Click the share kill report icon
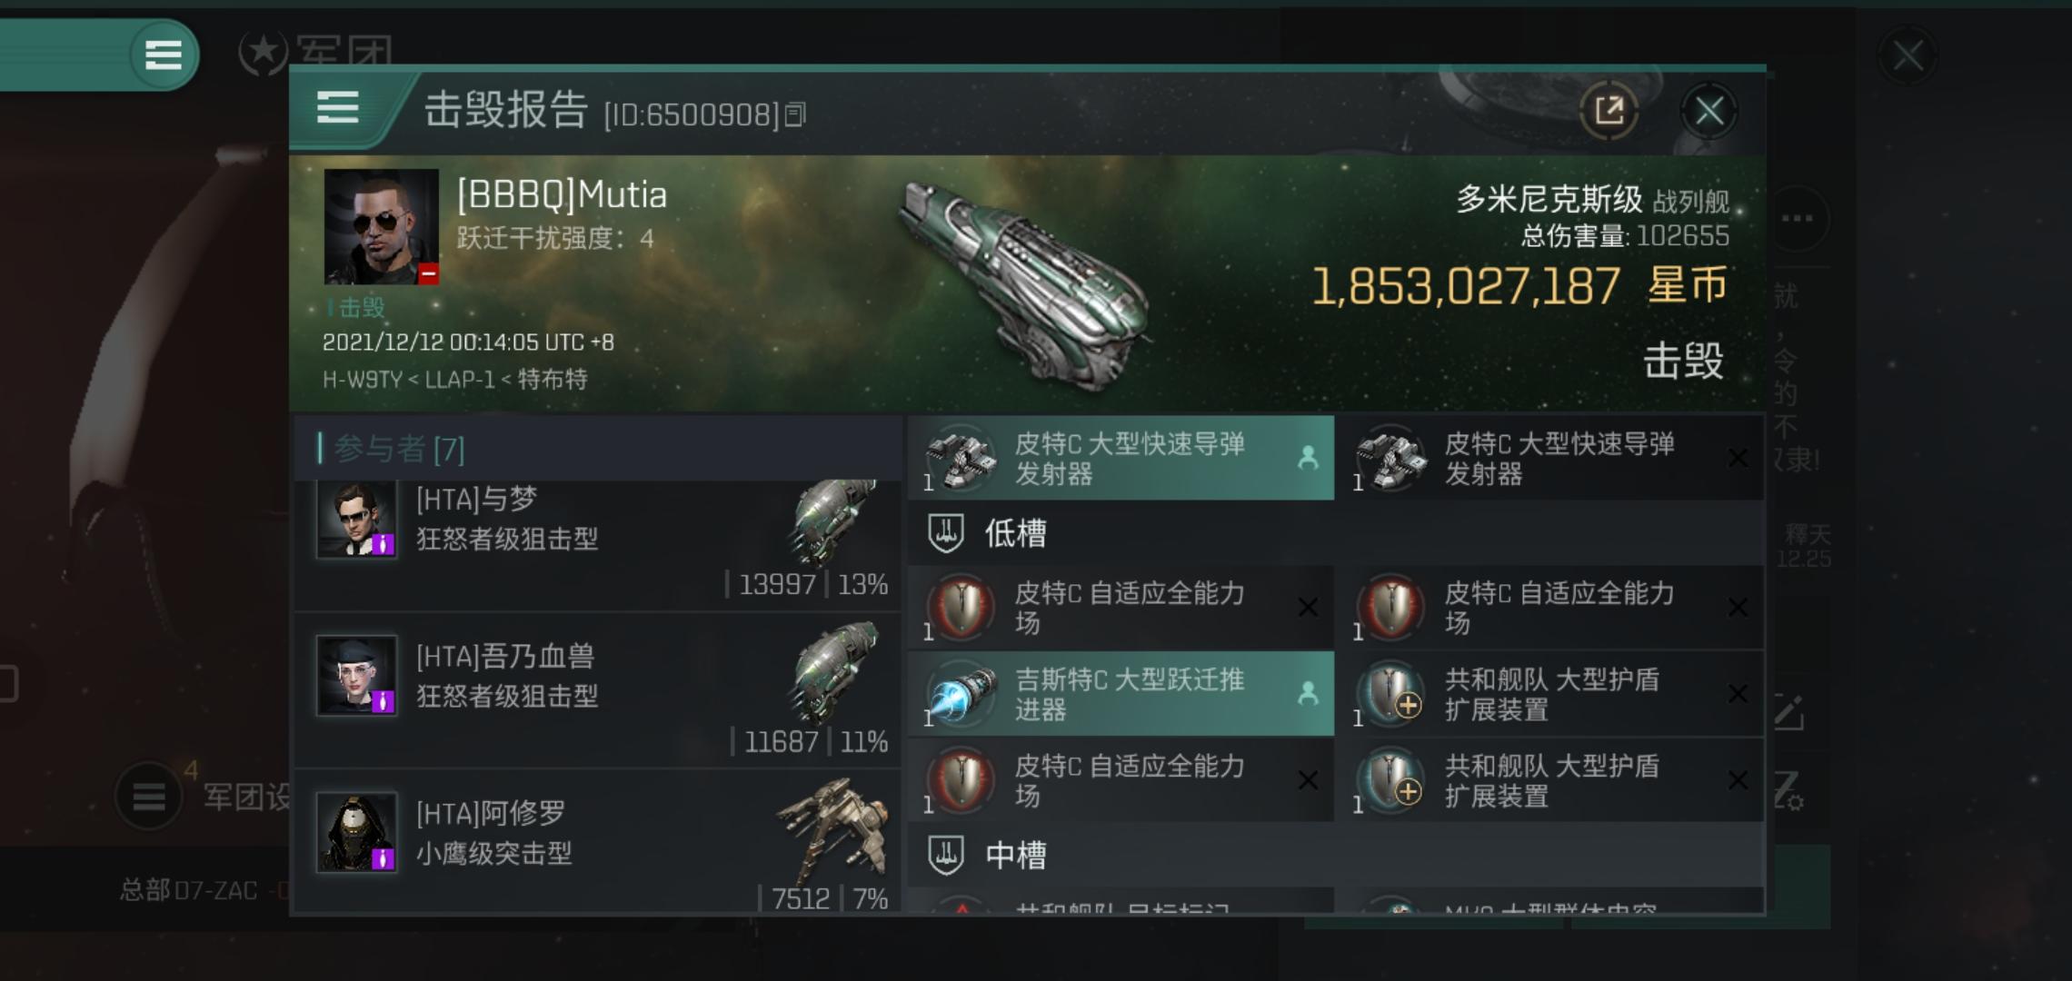 (1609, 111)
